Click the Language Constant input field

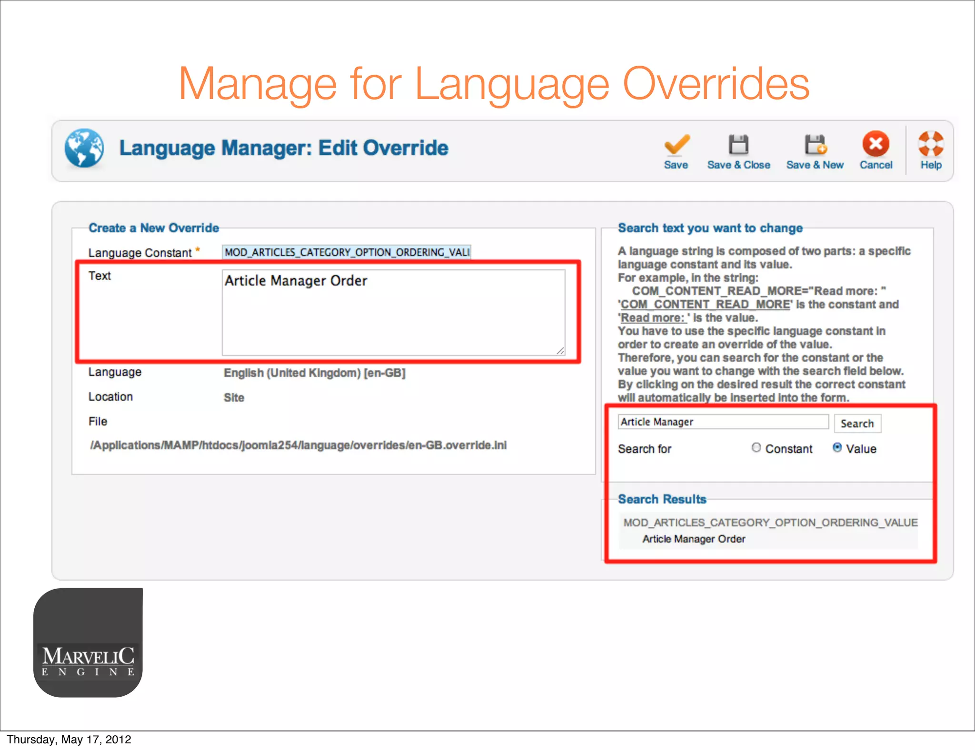(x=347, y=252)
